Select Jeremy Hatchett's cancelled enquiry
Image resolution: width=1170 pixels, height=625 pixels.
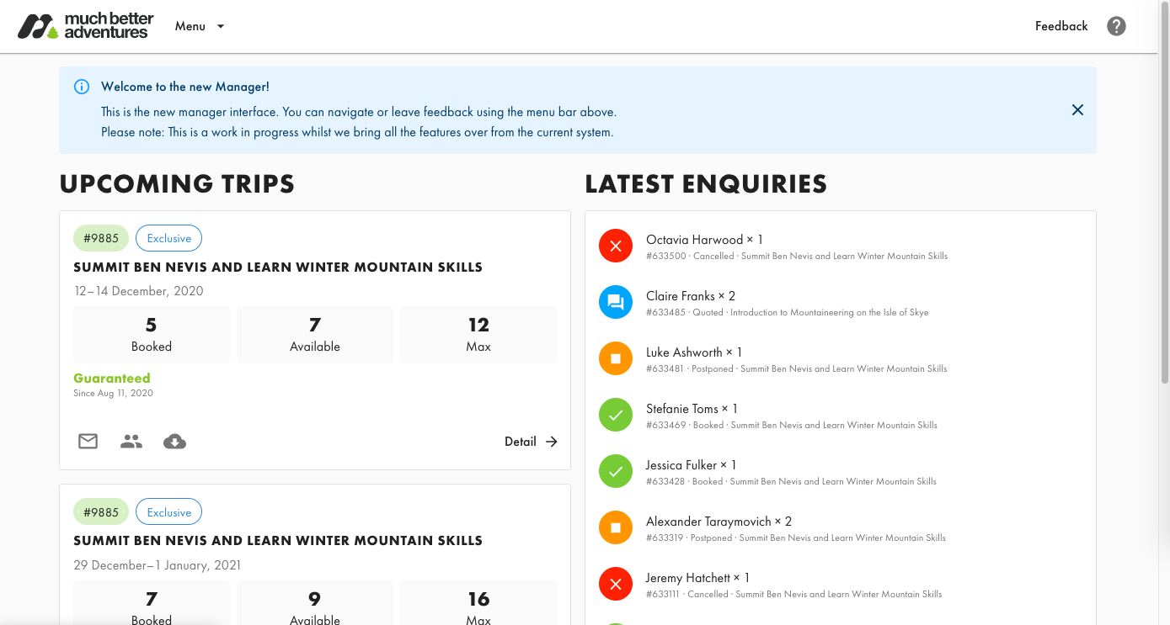(697, 578)
